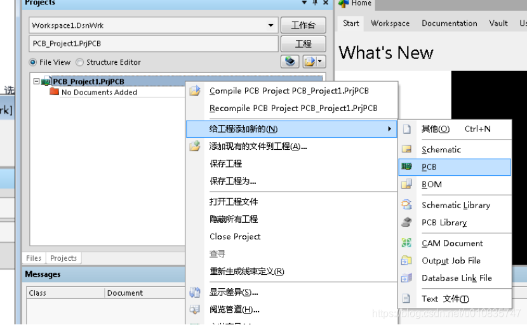The height and width of the screenshot is (325, 527).
Task: Open the Workspace1.DsnWrk dropdown
Action: coord(270,25)
